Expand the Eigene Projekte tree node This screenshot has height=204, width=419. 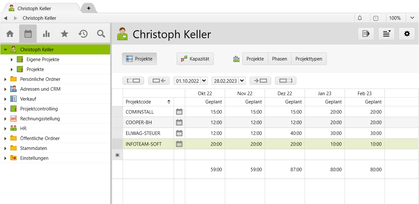coord(12,60)
